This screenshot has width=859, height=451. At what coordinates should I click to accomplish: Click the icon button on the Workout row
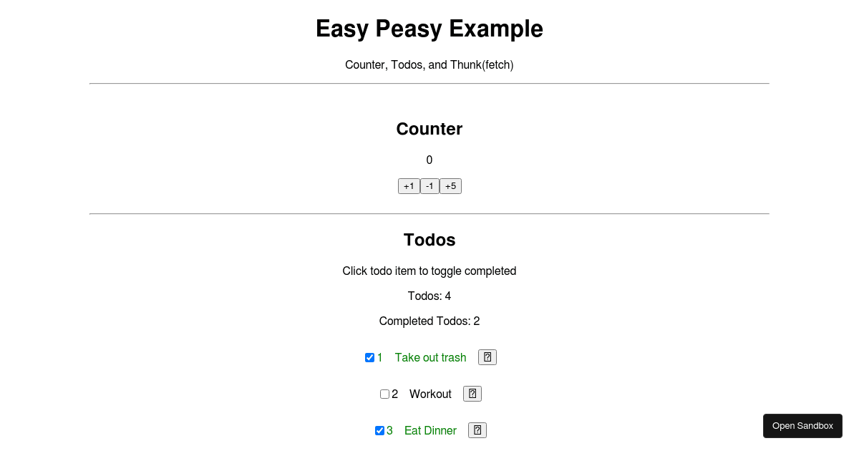point(472,393)
